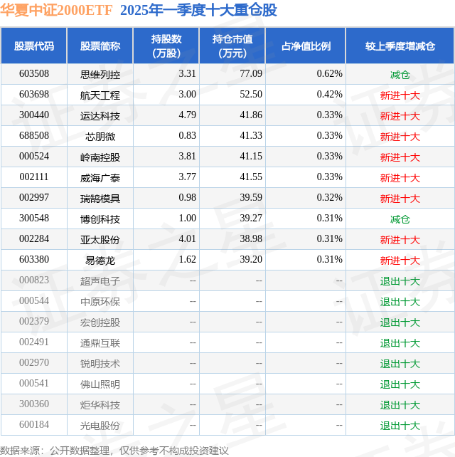Select stock code 300360
This screenshot has width=455, height=457.
(x=34, y=404)
